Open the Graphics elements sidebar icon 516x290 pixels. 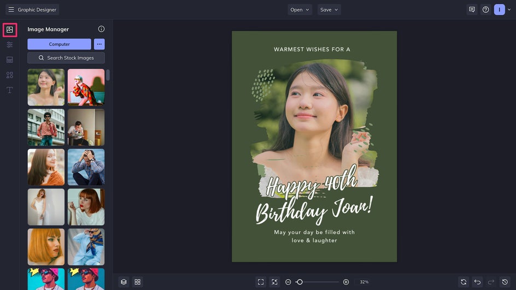[x=9, y=75]
